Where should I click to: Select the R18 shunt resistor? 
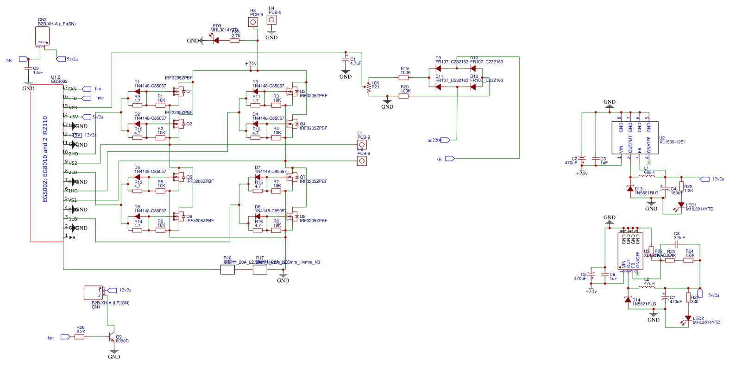click(x=227, y=269)
